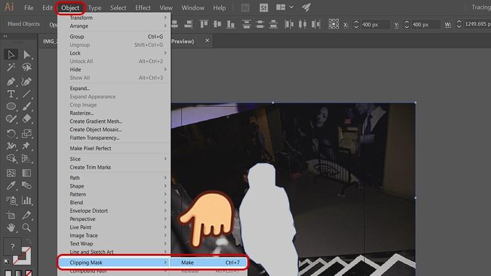The image size is (491, 276).
Task: Select the Rotate tool
Action: point(11,134)
